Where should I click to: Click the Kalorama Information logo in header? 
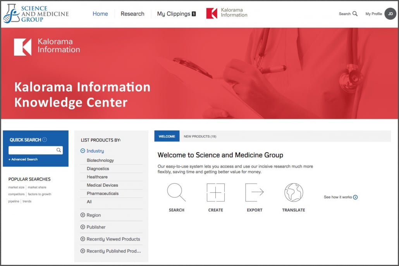point(227,13)
